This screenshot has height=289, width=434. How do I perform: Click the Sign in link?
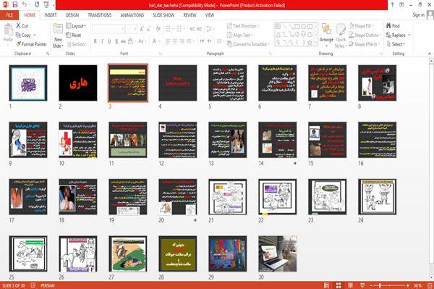pyautogui.click(x=418, y=15)
